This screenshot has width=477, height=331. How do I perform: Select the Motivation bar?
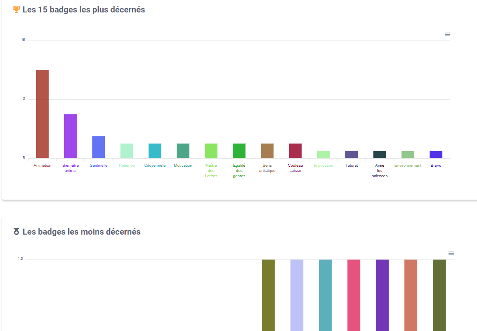pyautogui.click(x=183, y=151)
